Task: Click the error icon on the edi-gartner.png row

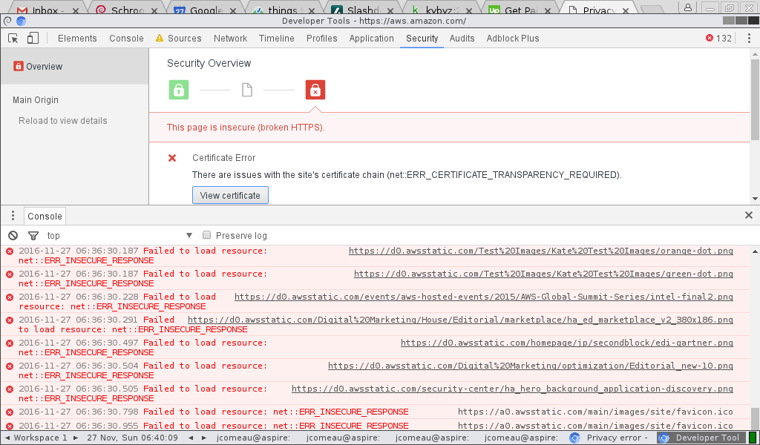Action: tap(9, 343)
